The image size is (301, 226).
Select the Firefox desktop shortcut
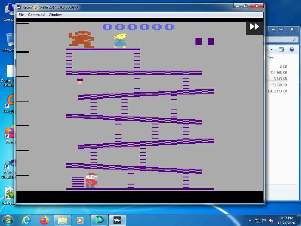pos(9,134)
